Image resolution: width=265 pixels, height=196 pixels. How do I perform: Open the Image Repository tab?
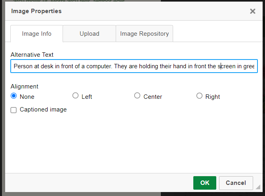(x=145, y=33)
